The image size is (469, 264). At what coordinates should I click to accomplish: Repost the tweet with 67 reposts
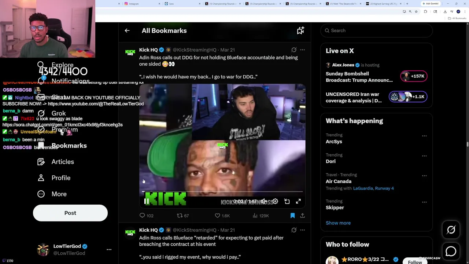coord(183,216)
